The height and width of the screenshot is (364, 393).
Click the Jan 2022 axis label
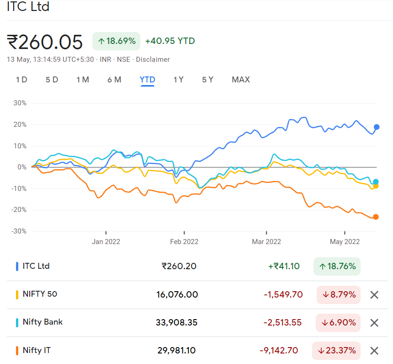[106, 242]
